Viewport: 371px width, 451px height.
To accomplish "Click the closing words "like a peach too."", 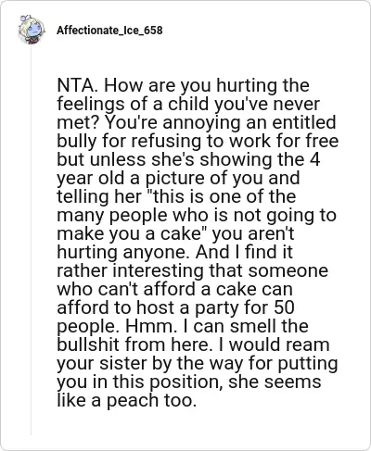I will pyautogui.click(x=127, y=400).
